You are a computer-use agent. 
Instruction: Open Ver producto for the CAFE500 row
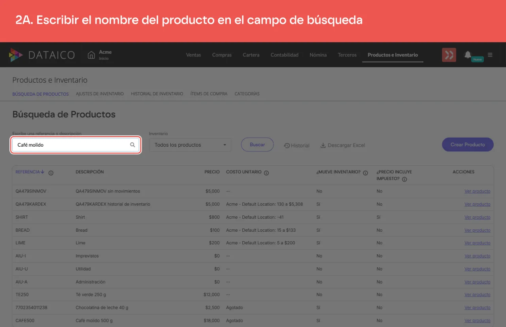(477, 321)
